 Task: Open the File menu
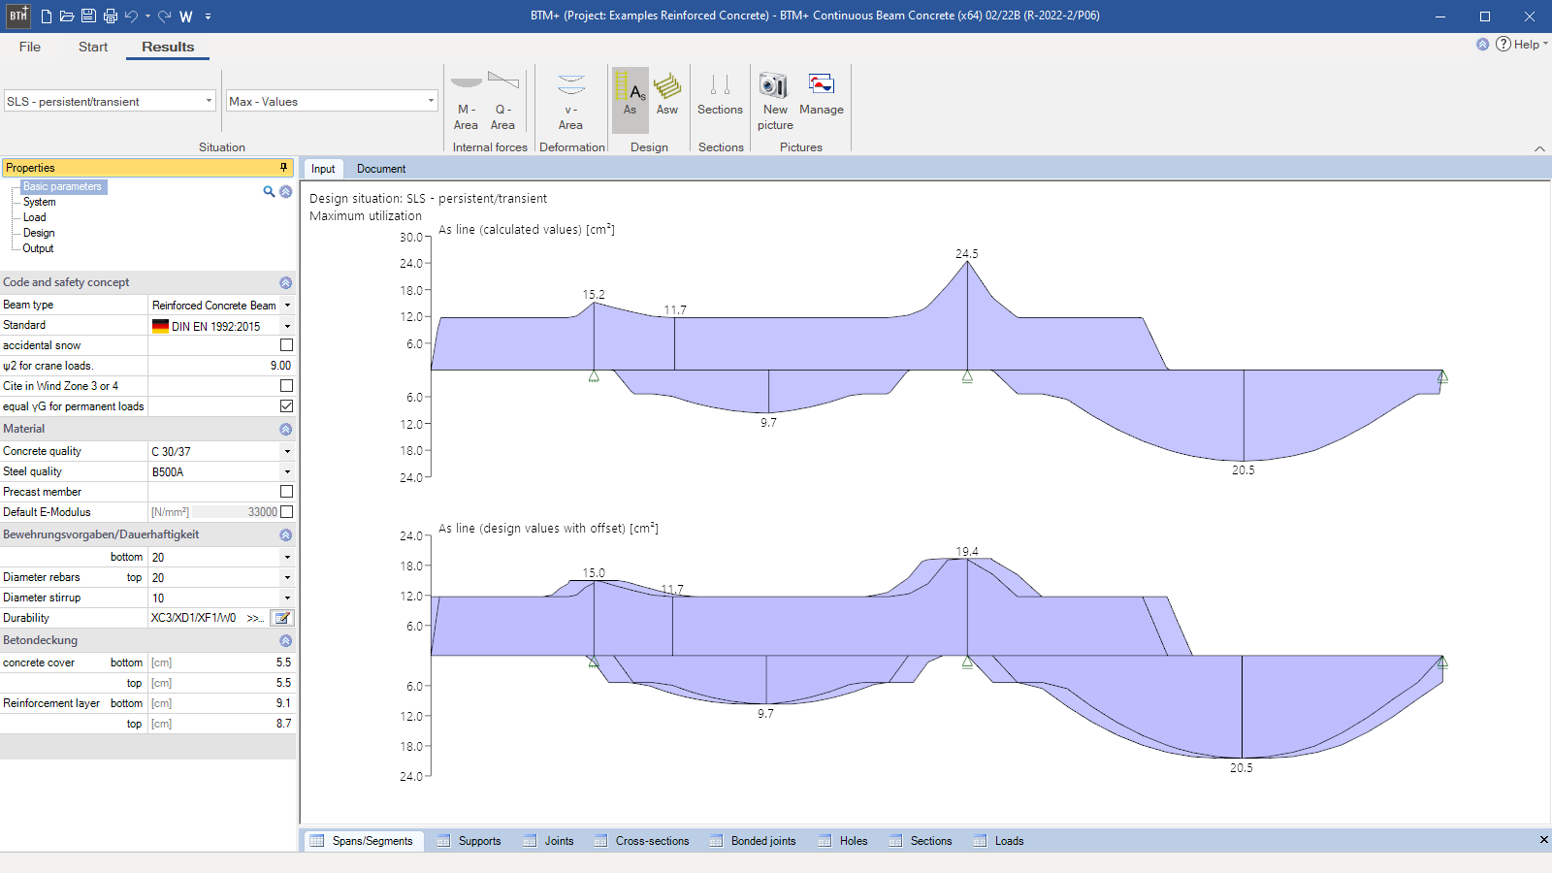[x=30, y=47]
